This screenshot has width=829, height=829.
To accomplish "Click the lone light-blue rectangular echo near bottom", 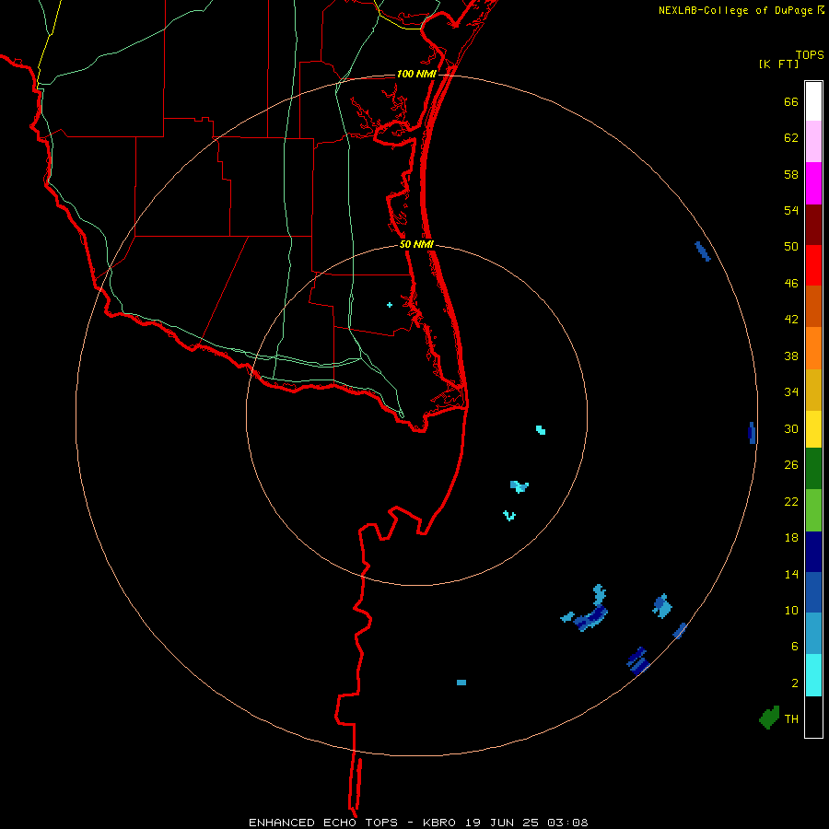I will coord(461,683).
